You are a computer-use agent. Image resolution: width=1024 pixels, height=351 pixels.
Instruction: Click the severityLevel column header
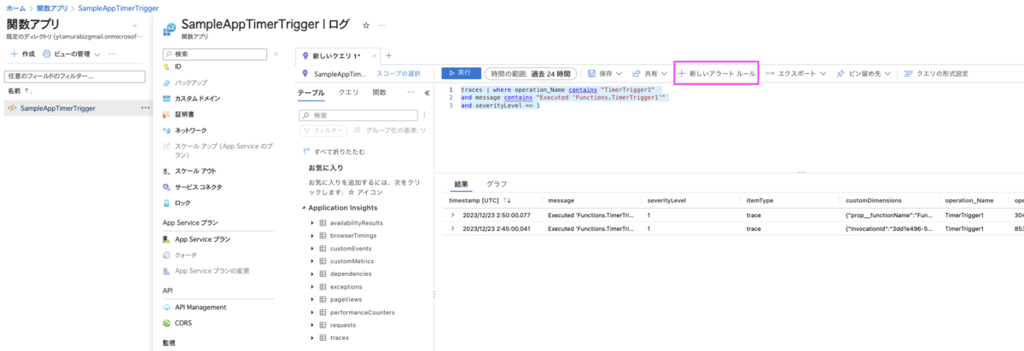click(667, 200)
